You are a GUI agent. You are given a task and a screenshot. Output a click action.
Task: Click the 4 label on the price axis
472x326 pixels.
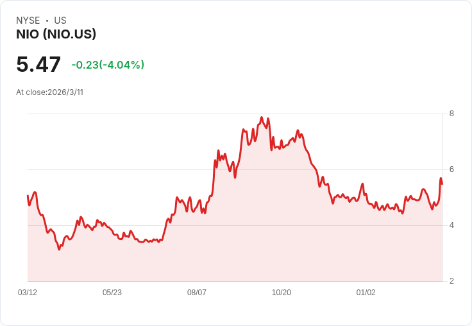(451, 225)
